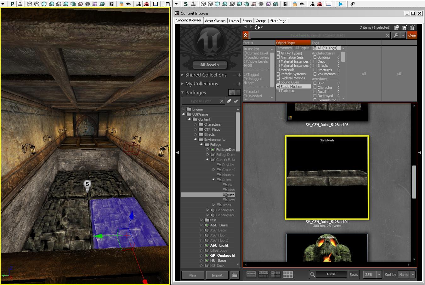Select the Loaded radio option
Screen dimensions: 425x285
click(245, 92)
